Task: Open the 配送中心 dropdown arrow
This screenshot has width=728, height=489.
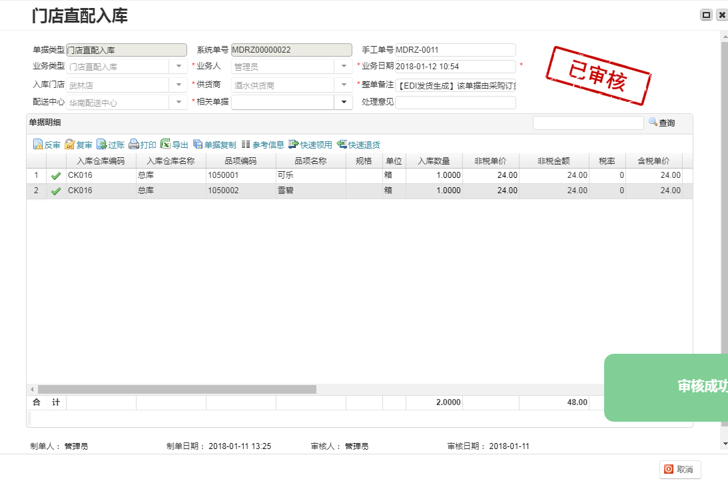Action: pos(179,102)
